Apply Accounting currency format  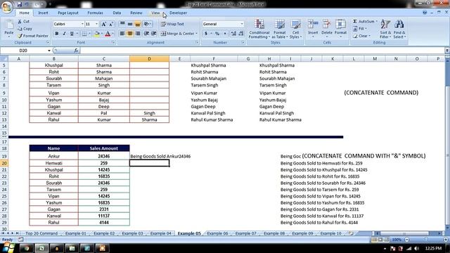click(206, 34)
